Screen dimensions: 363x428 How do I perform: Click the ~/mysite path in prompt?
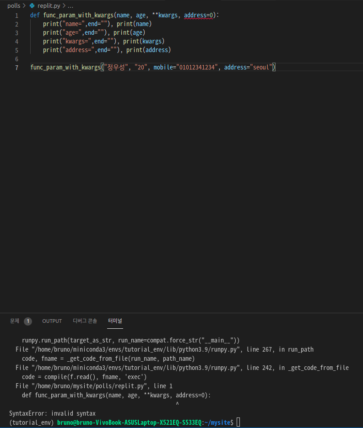[x=217, y=423]
